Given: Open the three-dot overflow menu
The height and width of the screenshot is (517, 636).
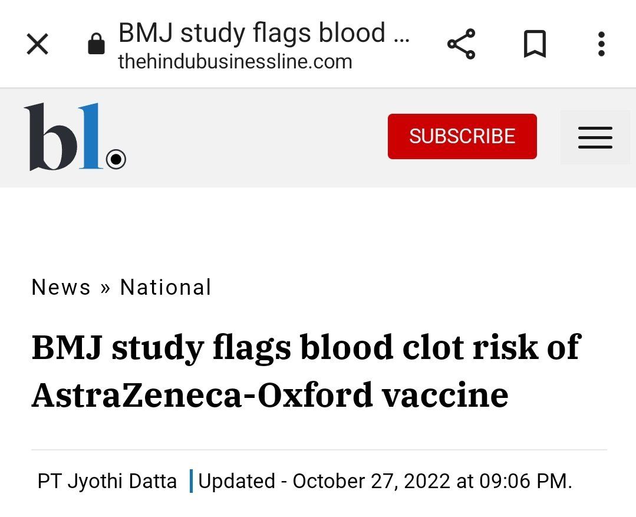Looking at the screenshot, I should tap(602, 44).
